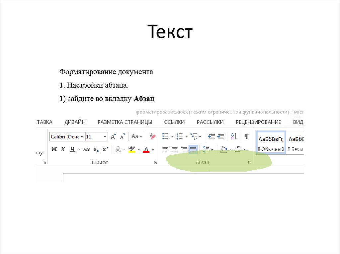Click the increase font size icon

113,136
